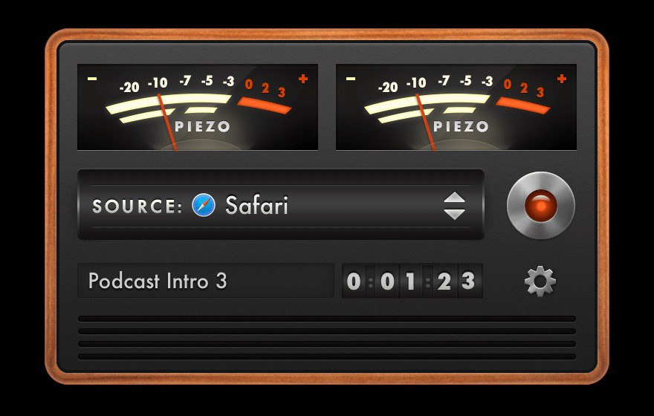Click the right VU meter display

coord(456,107)
